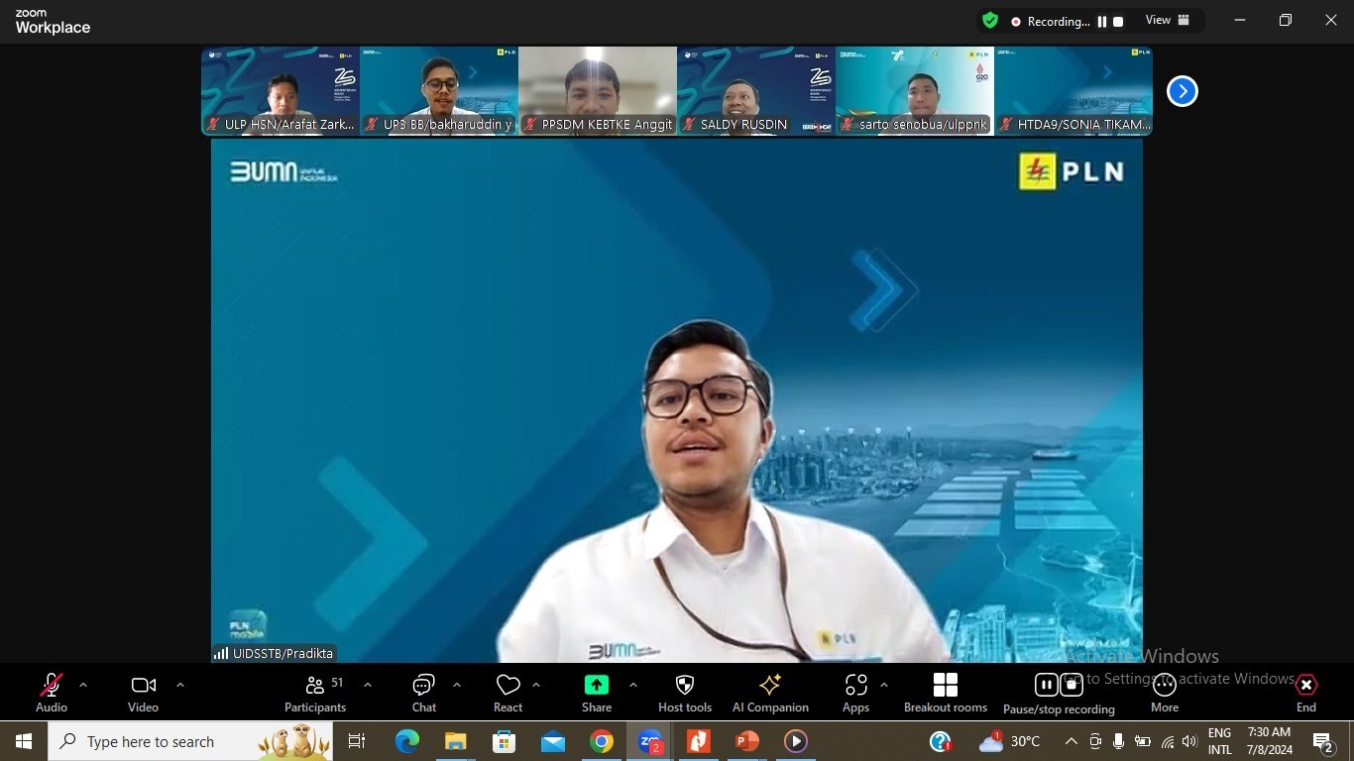Open the volume speaker tray icon
1354x761 pixels.
1189,741
